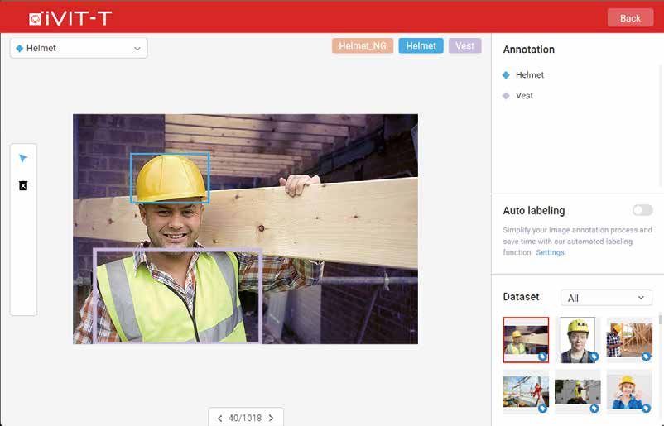664x426 pixels.
Task: Go to previous image arrow
Action: click(x=219, y=419)
